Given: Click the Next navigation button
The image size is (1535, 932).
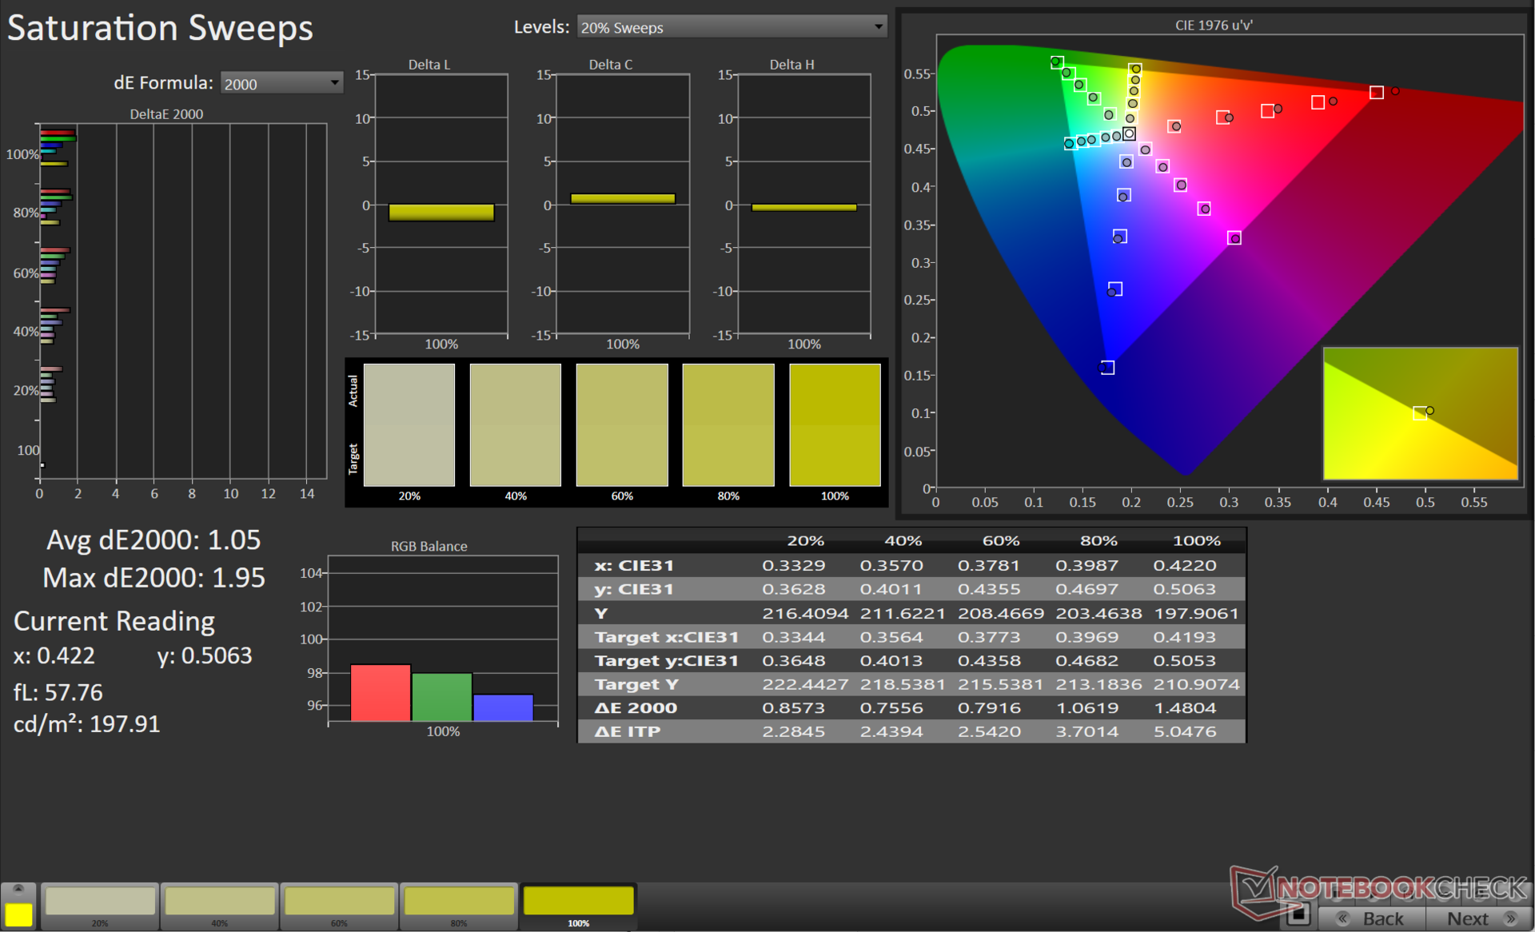Looking at the screenshot, I should (1479, 918).
